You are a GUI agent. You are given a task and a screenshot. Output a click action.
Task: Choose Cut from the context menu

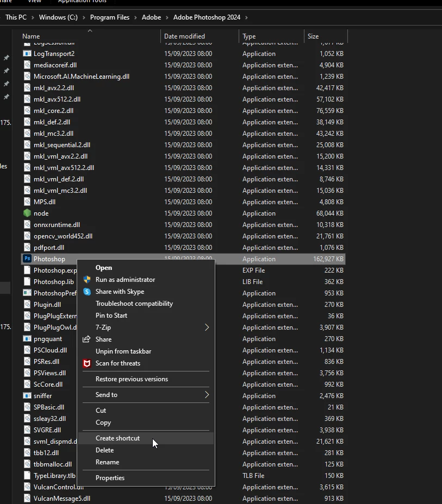click(x=101, y=411)
